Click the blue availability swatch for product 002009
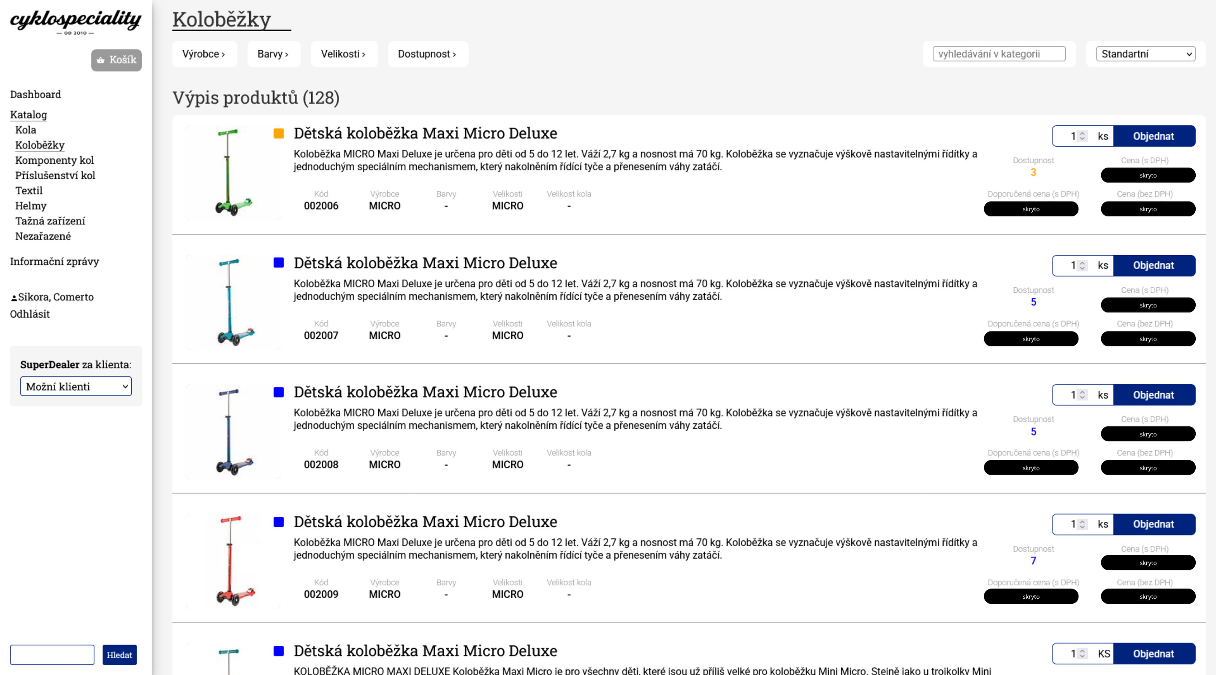This screenshot has width=1216, height=675. point(279,522)
